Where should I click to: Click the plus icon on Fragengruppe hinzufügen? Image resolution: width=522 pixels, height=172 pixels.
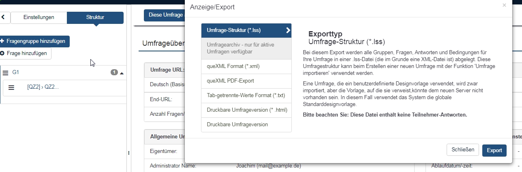point(2,41)
